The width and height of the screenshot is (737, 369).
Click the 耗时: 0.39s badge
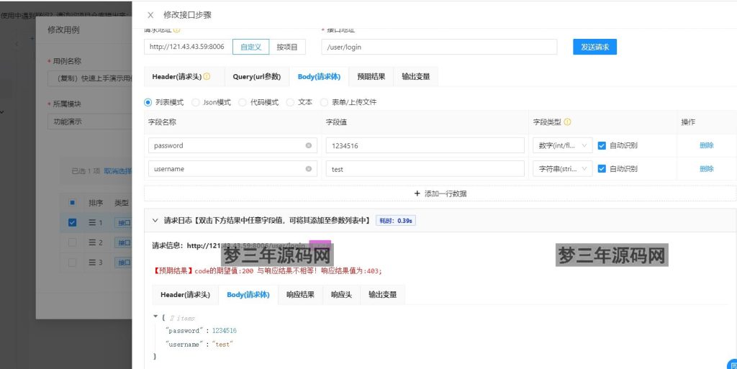(x=395, y=221)
